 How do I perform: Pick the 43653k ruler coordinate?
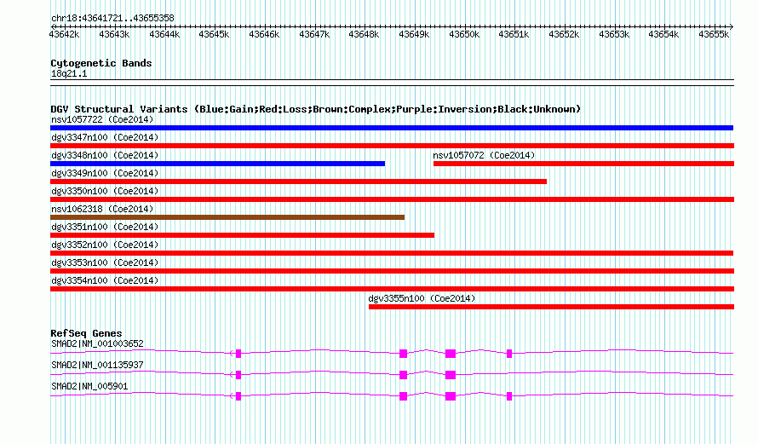(614, 34)
